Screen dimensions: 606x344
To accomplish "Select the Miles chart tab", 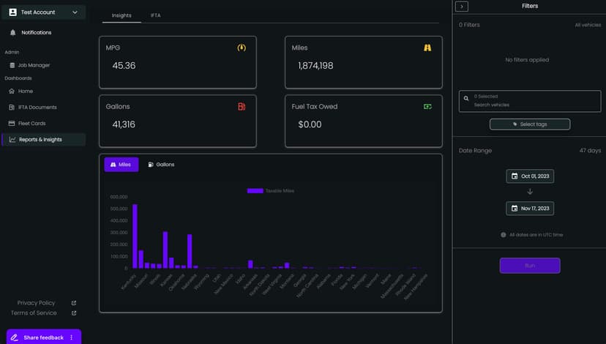I will pyautogui.click(x=121, y=165).
